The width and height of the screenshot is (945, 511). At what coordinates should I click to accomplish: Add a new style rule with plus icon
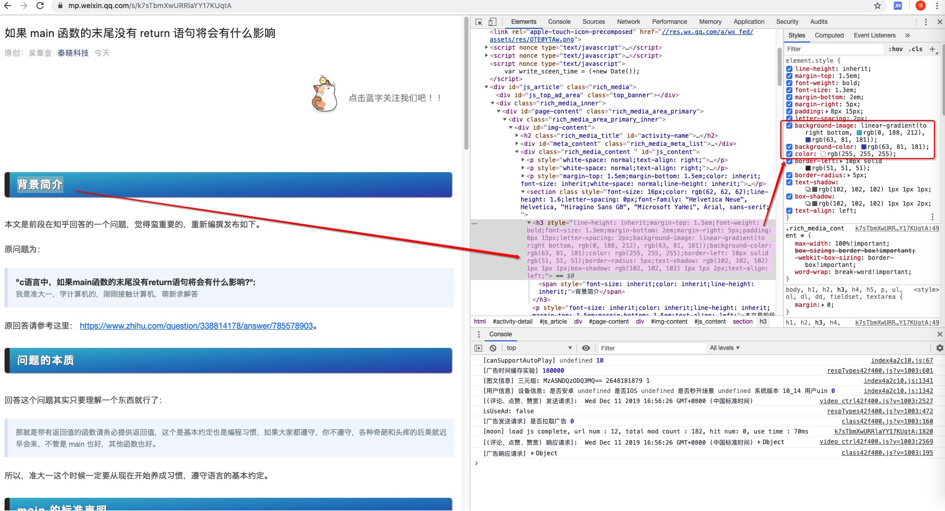(932, 49)
